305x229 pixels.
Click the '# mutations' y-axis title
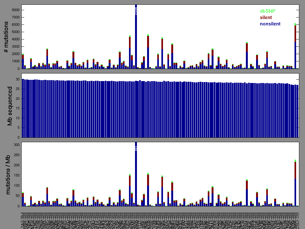pyautogui.click(x=6, y=37)
